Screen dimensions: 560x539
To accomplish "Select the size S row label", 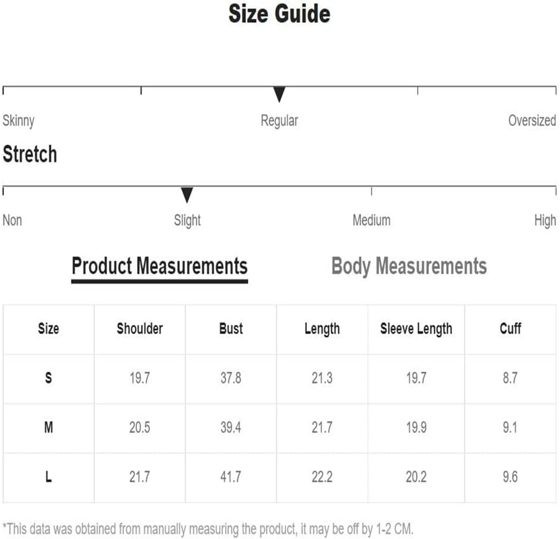I will (x=49, y=377).
